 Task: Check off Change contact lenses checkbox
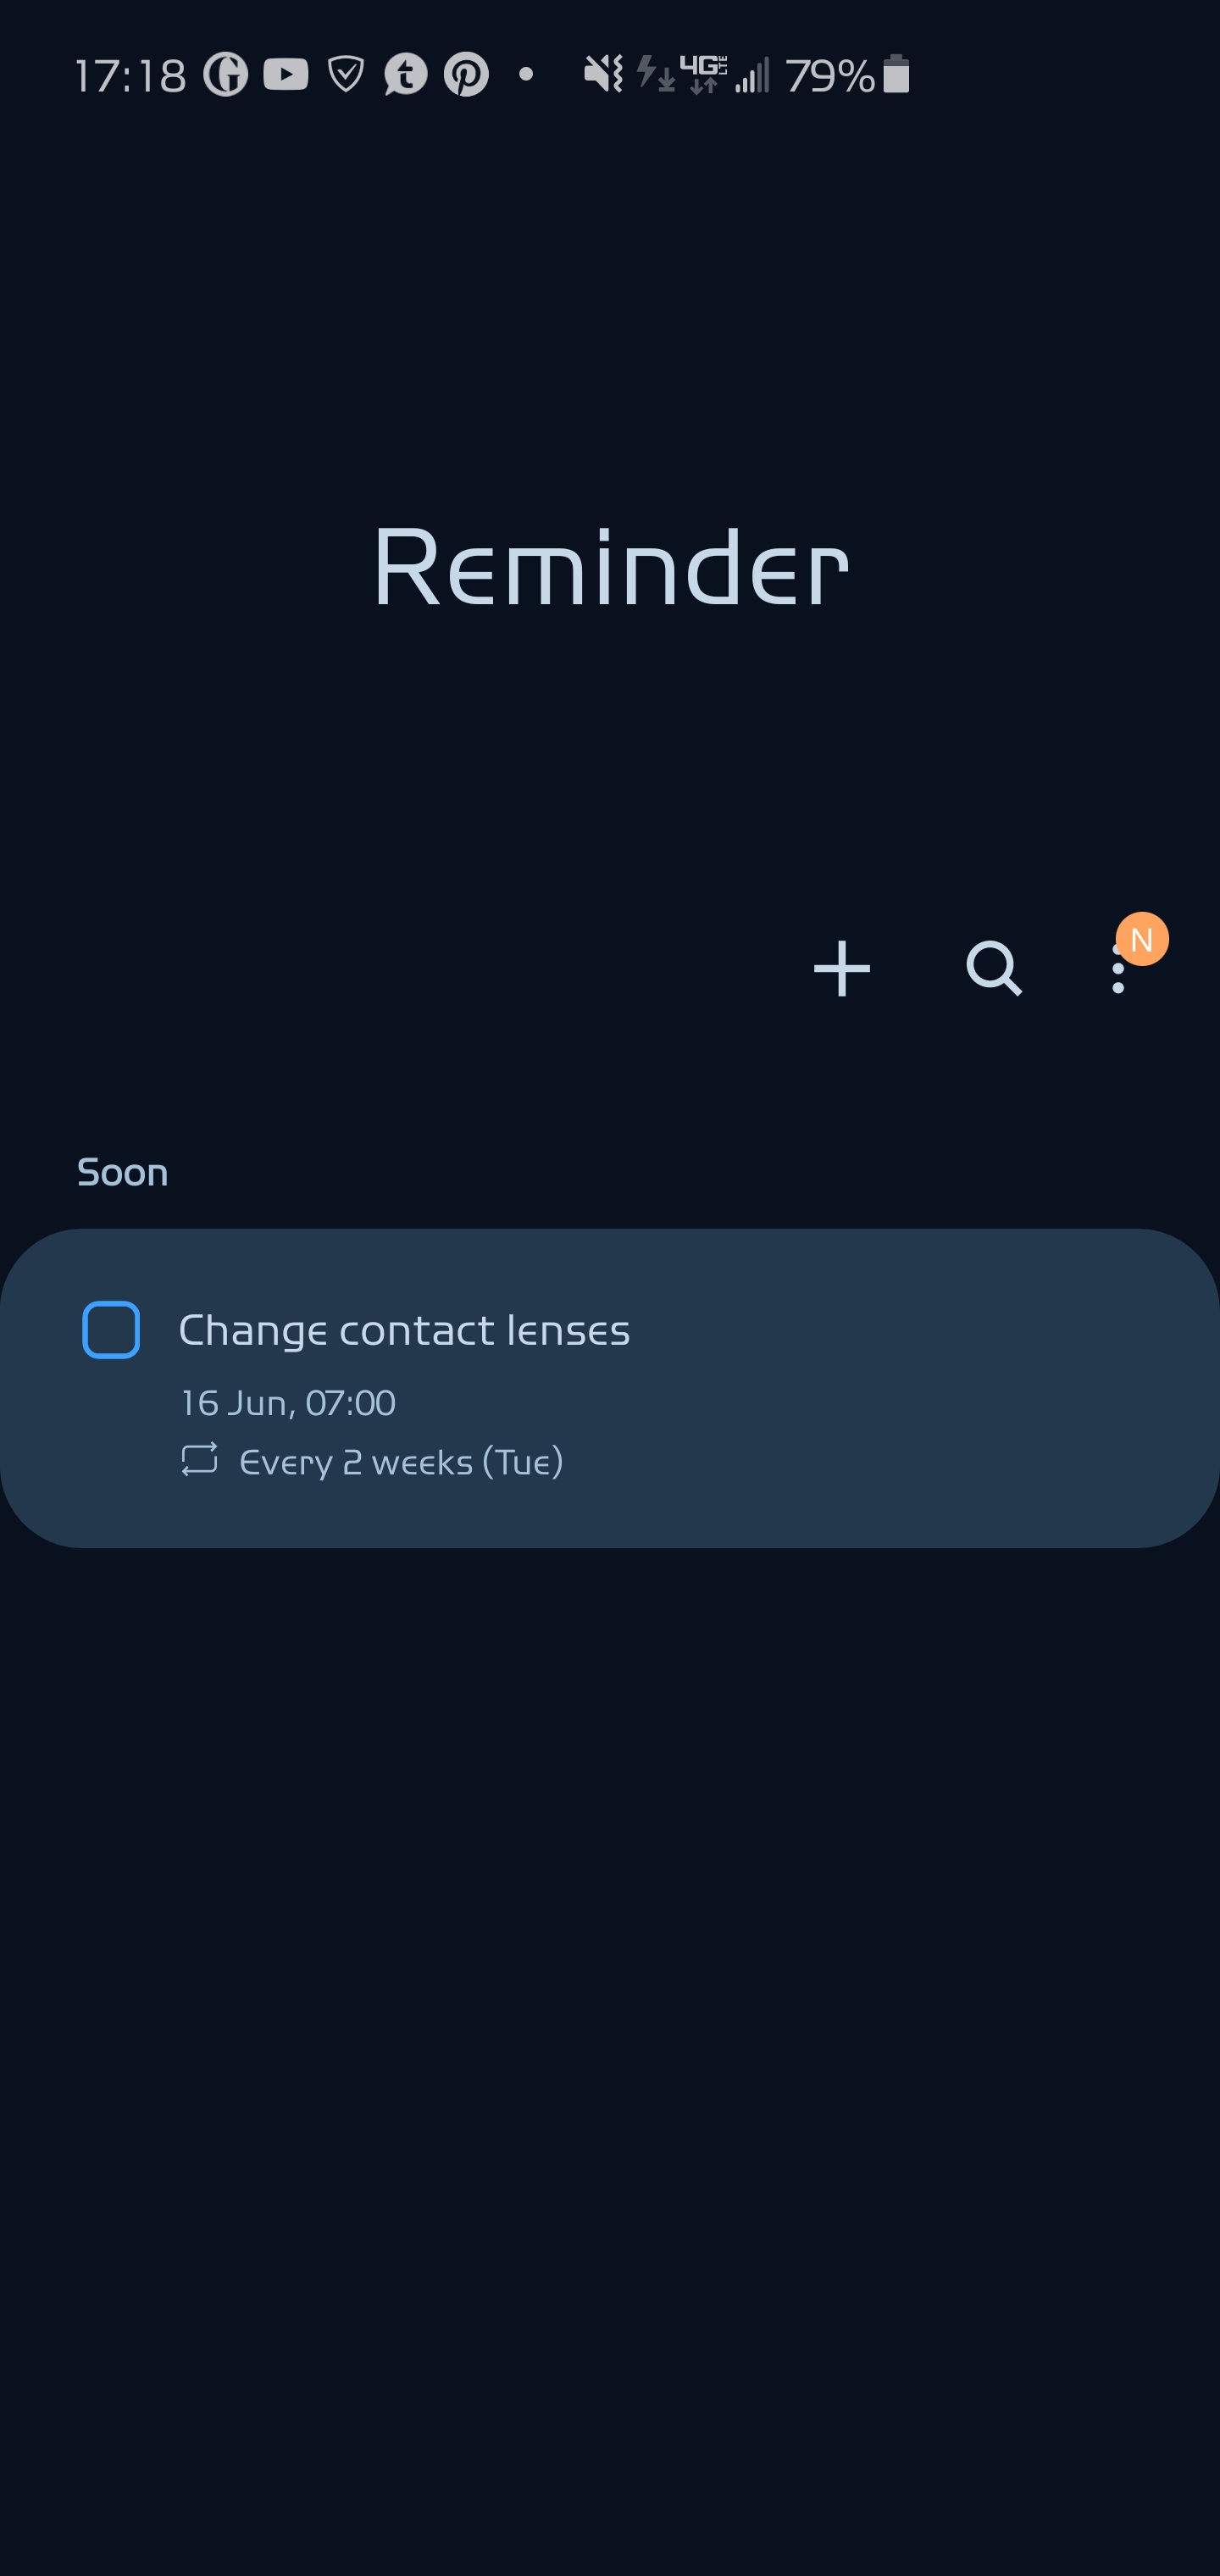(111, 1330)
